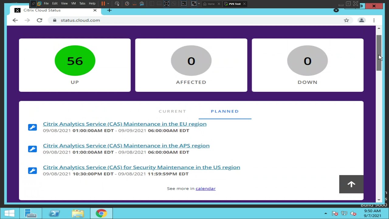Expand the stretch display dropdown arrow
This screenshot has height=219, width=389.
pos(199,4)
